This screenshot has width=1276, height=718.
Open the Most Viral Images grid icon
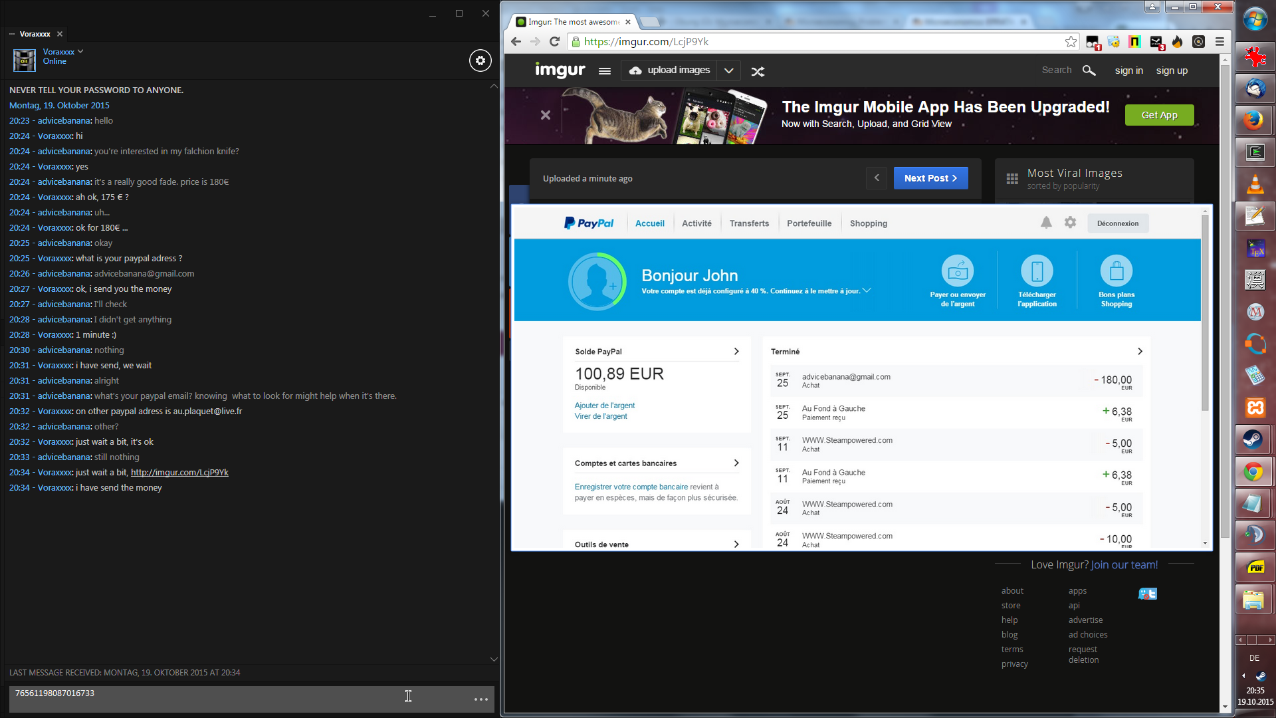(x=1012, y=179)
